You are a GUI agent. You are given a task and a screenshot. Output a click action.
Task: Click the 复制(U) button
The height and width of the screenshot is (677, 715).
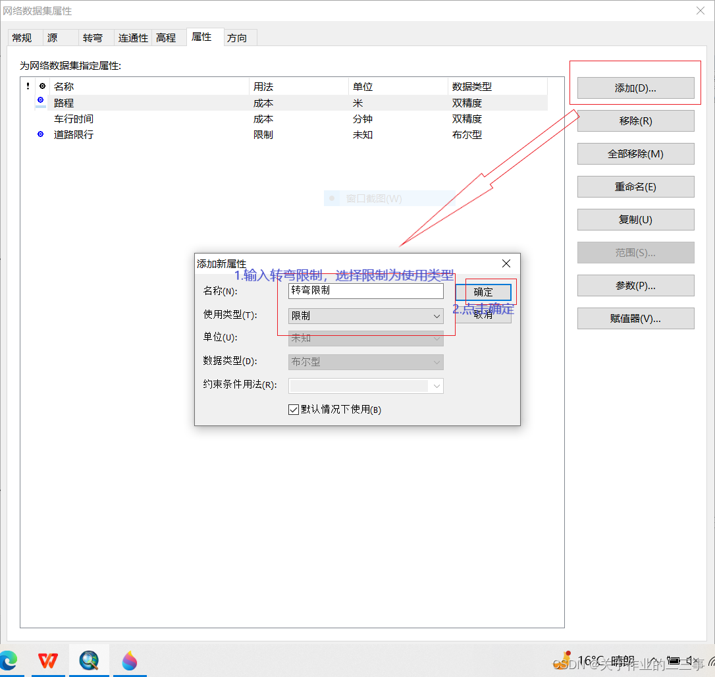(635, 219)
